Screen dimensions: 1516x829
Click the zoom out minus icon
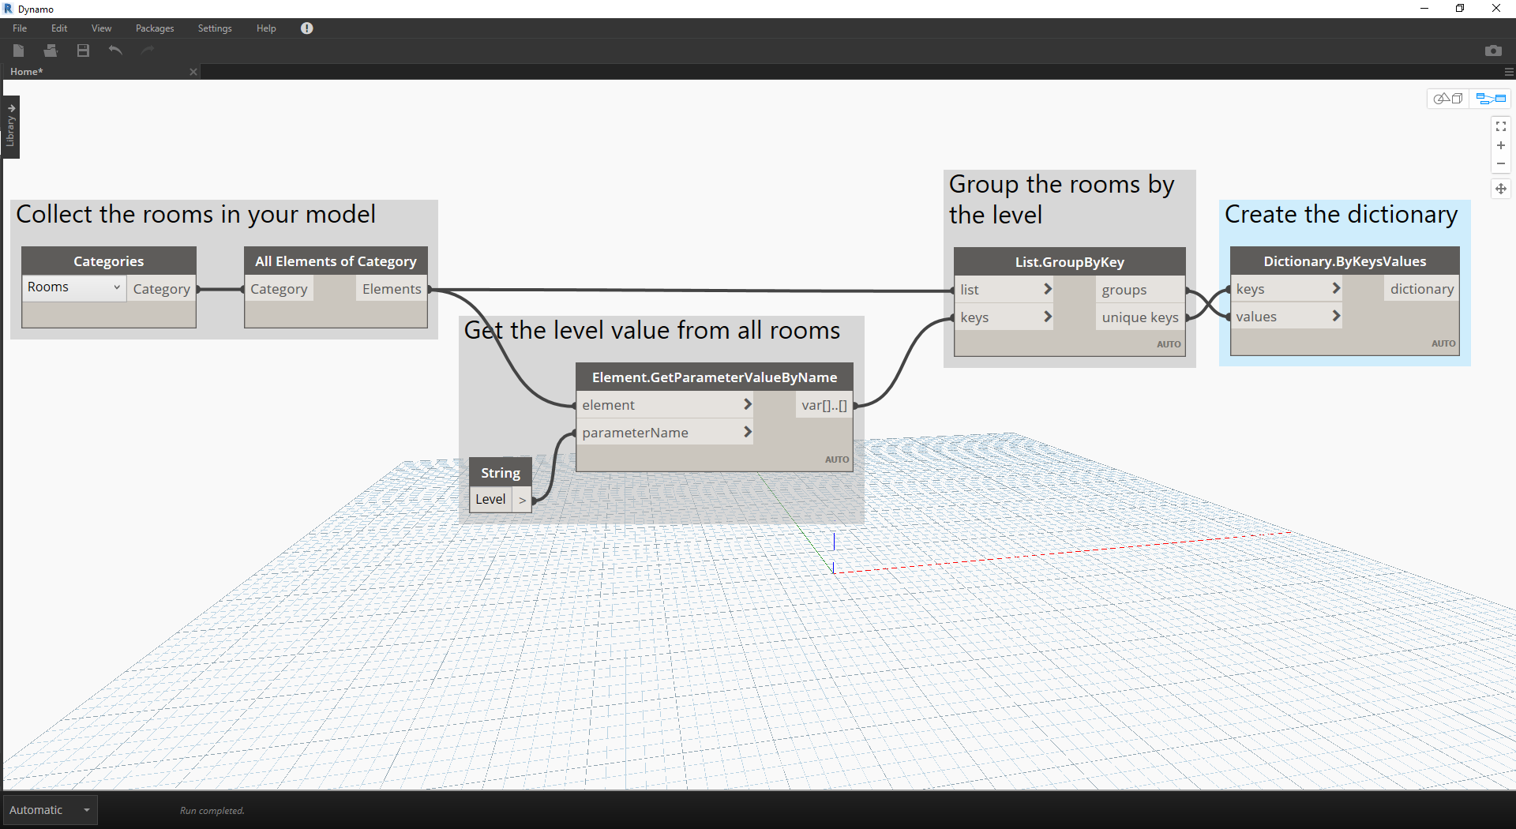point(1500,164)
